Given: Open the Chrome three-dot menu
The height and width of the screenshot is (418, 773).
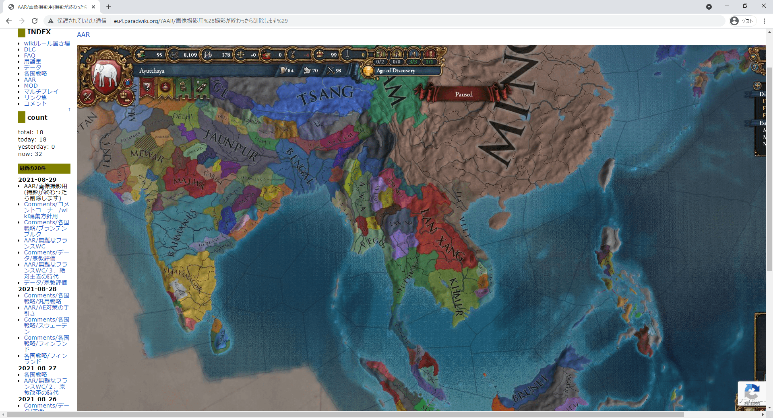Looking at the screenshot, I should 764,21.
